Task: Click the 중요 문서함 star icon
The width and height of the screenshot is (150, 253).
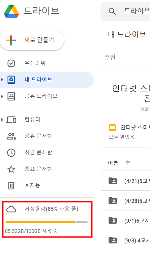Action: pyautogui.click(x=11, y=169)
